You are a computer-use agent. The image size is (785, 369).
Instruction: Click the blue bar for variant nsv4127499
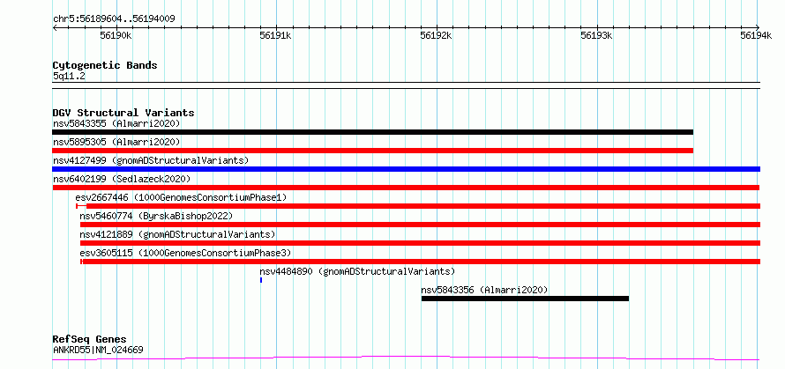[406, 169]
